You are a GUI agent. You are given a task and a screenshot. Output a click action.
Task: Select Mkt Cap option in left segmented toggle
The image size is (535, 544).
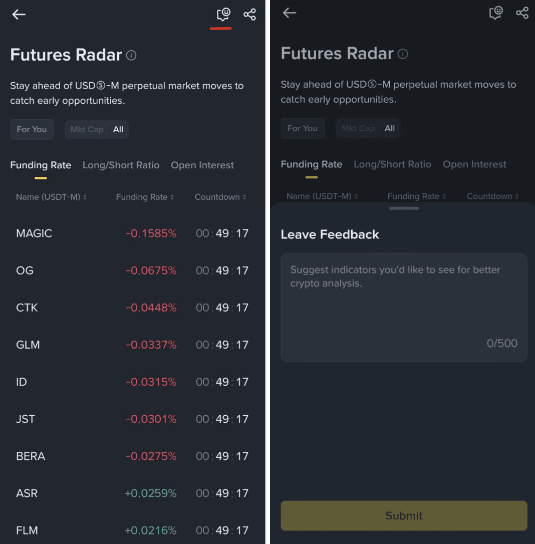tap(87, 129)
